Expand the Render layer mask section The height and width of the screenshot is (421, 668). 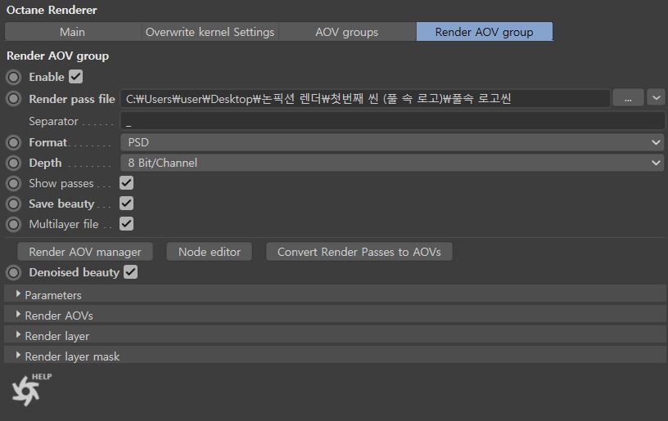[x=335, y=356]
